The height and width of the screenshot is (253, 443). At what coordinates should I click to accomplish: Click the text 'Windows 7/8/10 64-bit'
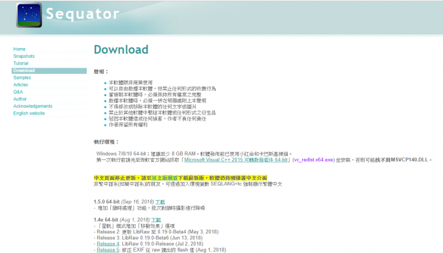coord(121,154)
